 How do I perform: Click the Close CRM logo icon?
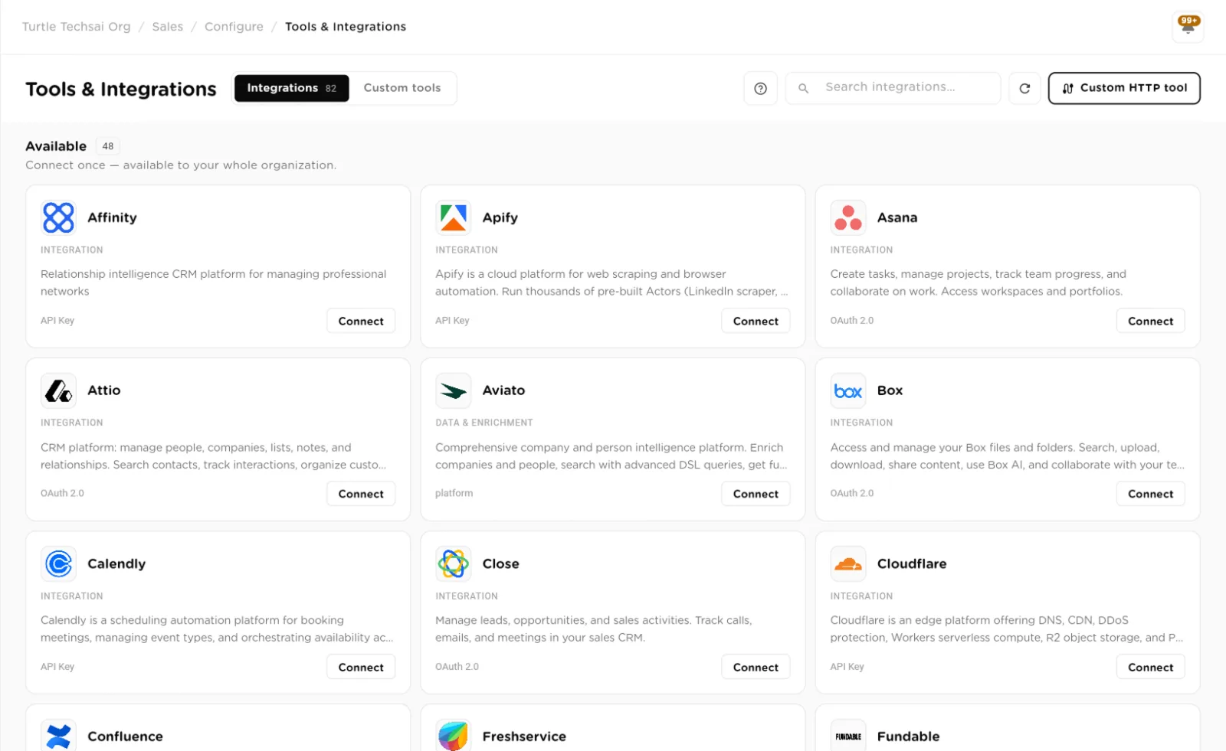click(453, 563)
